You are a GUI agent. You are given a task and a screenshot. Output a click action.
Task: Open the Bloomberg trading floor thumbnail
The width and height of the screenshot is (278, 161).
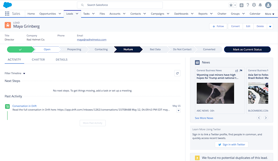tap(258, 93)
